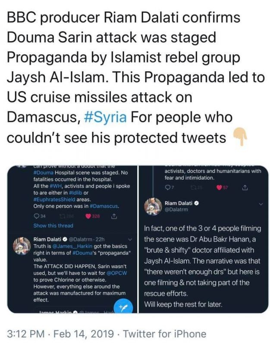This screenshot has height=346, width=270.
Task: Click the reply icon with 34 replies
Action: (x=36, y=216)
